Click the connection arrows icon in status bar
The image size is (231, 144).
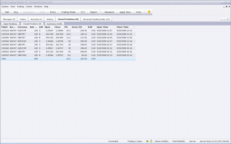(147, 141)
